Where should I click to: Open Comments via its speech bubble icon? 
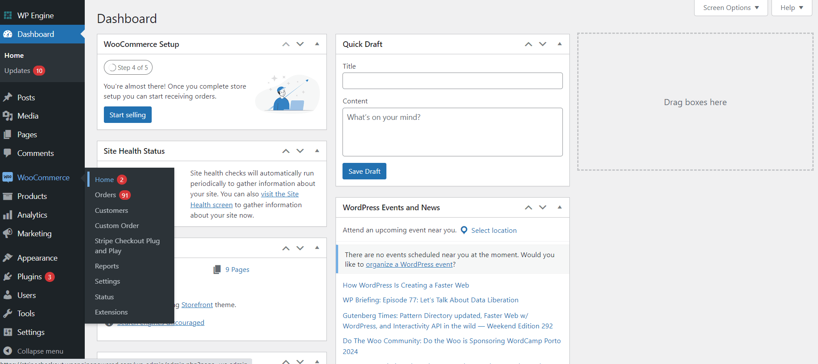point(7,153)
